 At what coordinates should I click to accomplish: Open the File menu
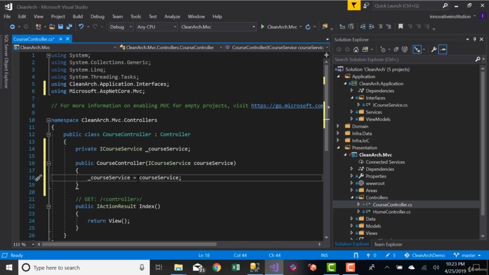coord(7,16)
